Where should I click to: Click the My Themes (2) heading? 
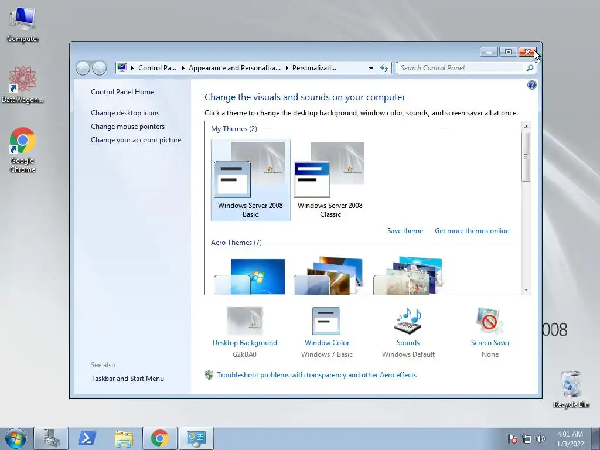(234, 129)
